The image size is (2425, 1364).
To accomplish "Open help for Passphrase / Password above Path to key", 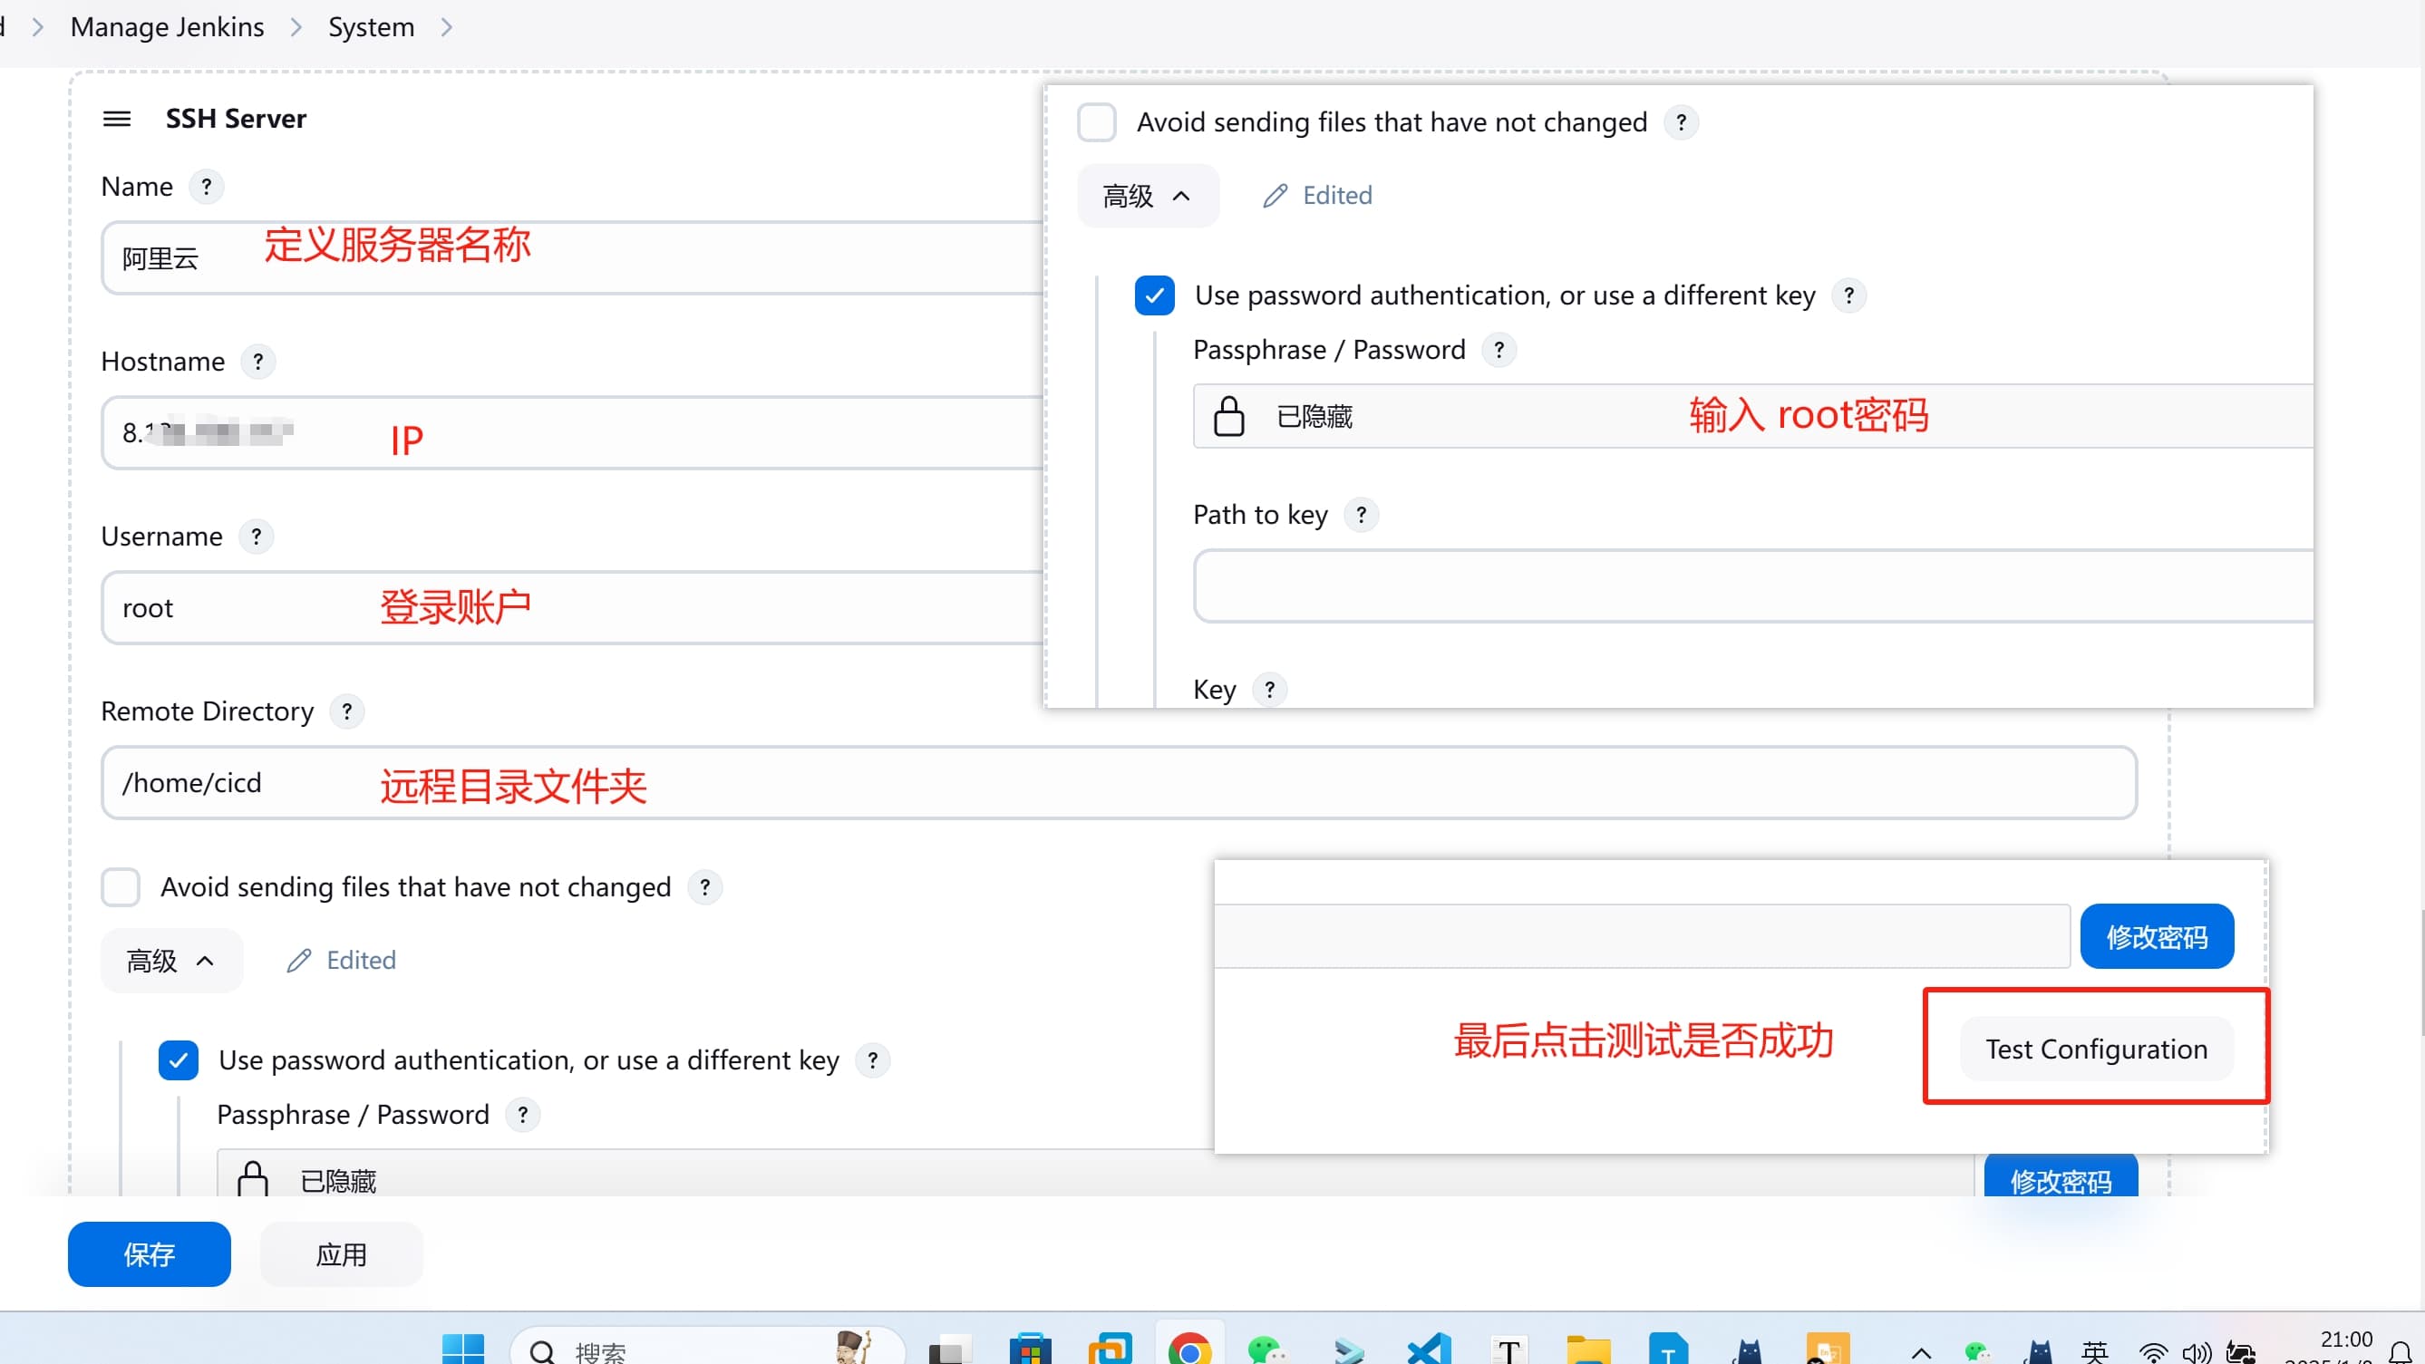I will pyautogui.click(x=1499, y=350).
